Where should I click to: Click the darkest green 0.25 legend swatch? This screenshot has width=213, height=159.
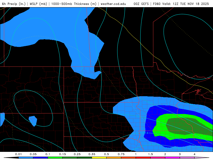84,158
